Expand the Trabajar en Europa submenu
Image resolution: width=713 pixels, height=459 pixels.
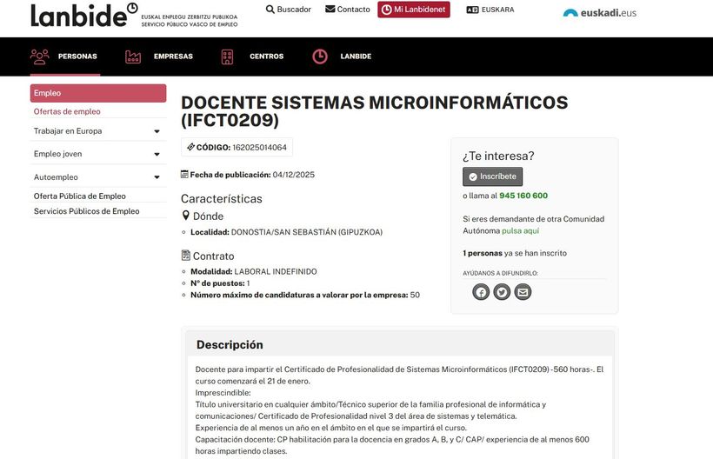tap(157, 131)
